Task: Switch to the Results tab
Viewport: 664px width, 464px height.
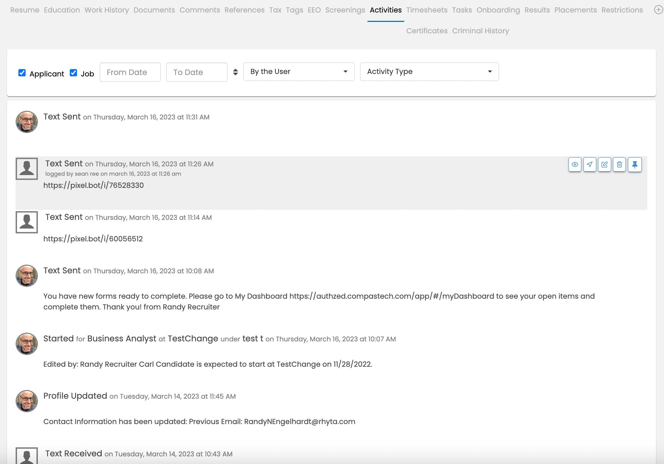Action: pyautogui.click(x=537, y=10)
